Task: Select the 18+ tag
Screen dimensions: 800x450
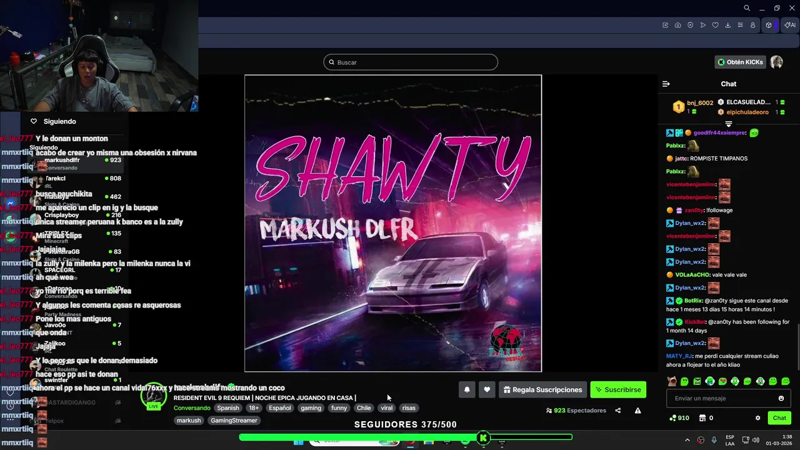Action: click(254, 408)
